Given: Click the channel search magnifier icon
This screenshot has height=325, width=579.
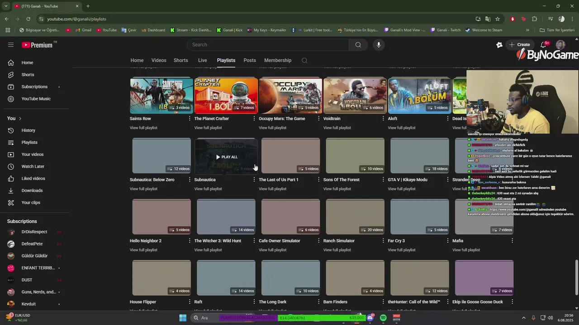Looking at the screenshot, I should coord(304,60).
